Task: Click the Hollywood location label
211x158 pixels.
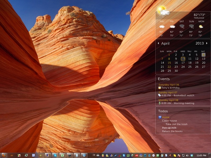Action: coord(199,18)
